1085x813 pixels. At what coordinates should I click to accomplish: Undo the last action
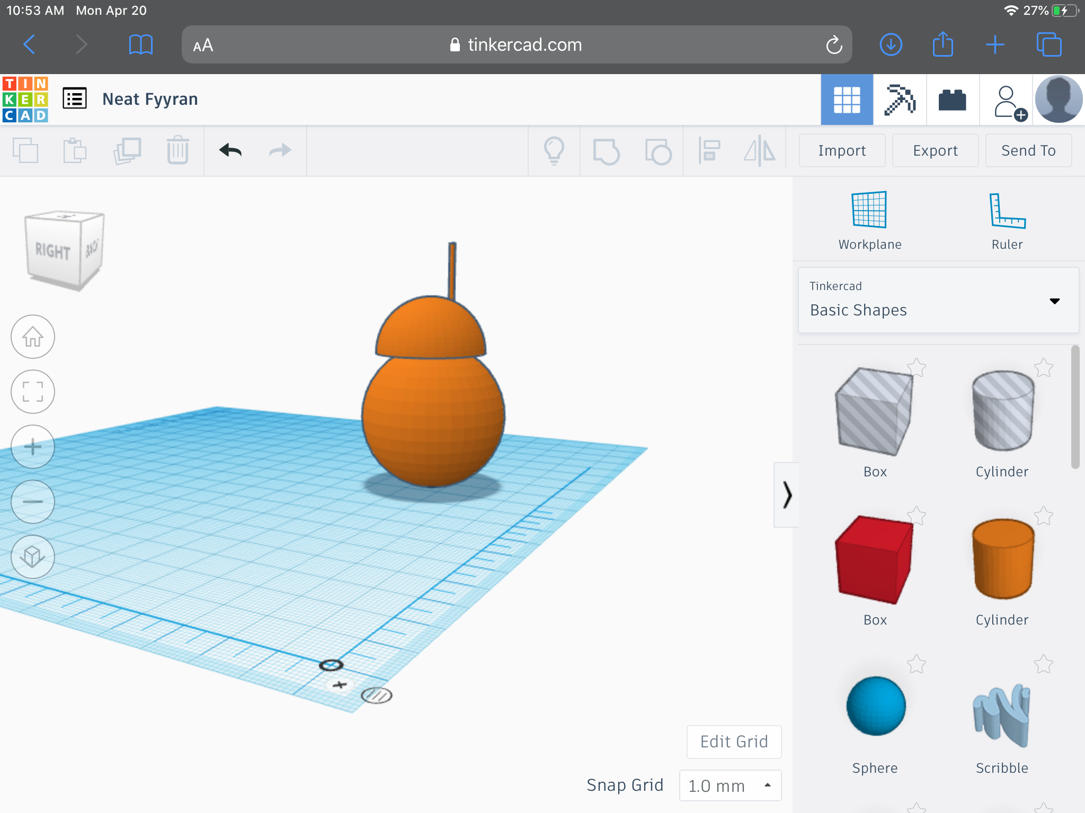pyautogui.click(x=230, y=150)
